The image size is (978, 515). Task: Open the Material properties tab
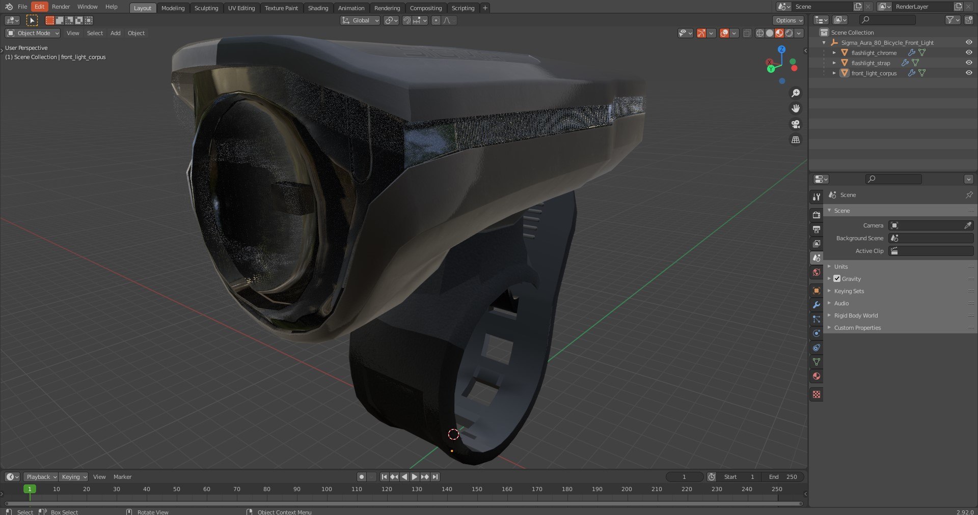[817, 376]
